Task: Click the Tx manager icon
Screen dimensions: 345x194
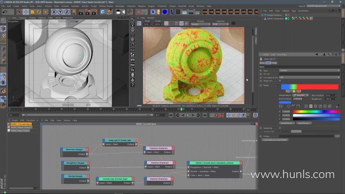Action: pos(133,70)
